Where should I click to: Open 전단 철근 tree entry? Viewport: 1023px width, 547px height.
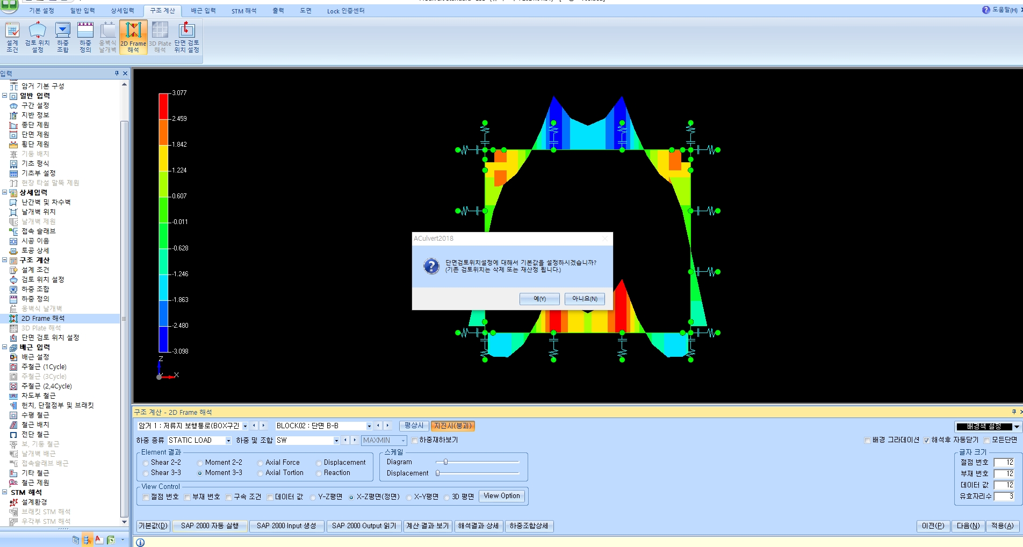(35, 434)
